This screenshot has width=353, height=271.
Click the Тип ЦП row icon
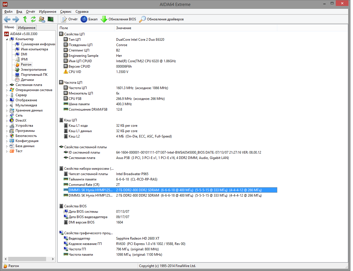(66, 40)
